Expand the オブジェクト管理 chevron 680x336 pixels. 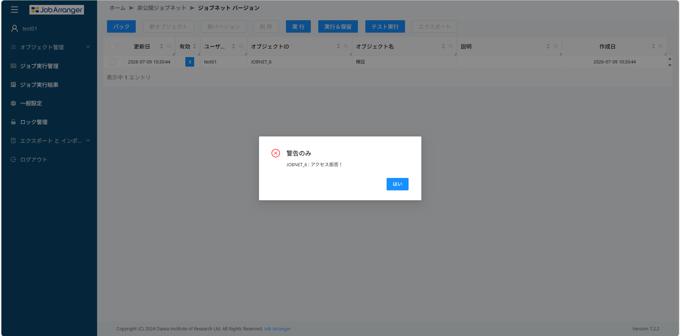point(88,47)
